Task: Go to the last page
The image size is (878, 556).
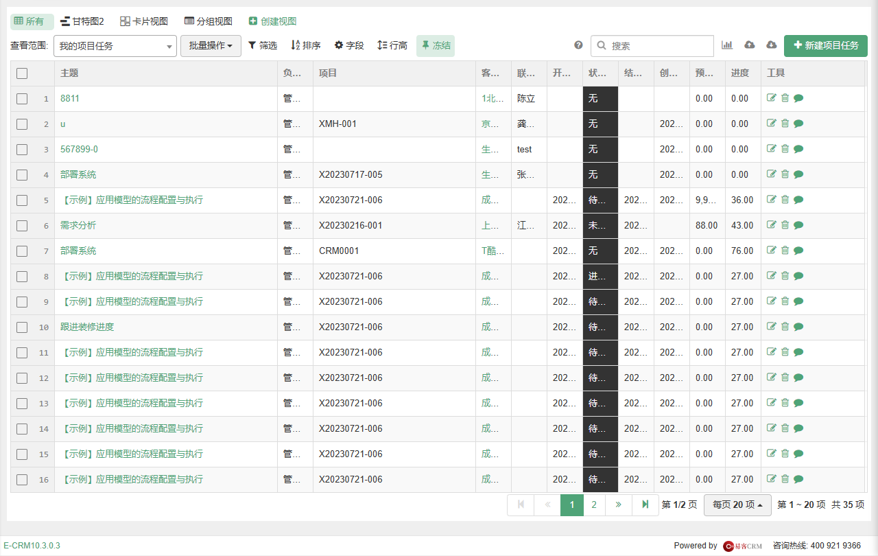Action: pos(645,505)
